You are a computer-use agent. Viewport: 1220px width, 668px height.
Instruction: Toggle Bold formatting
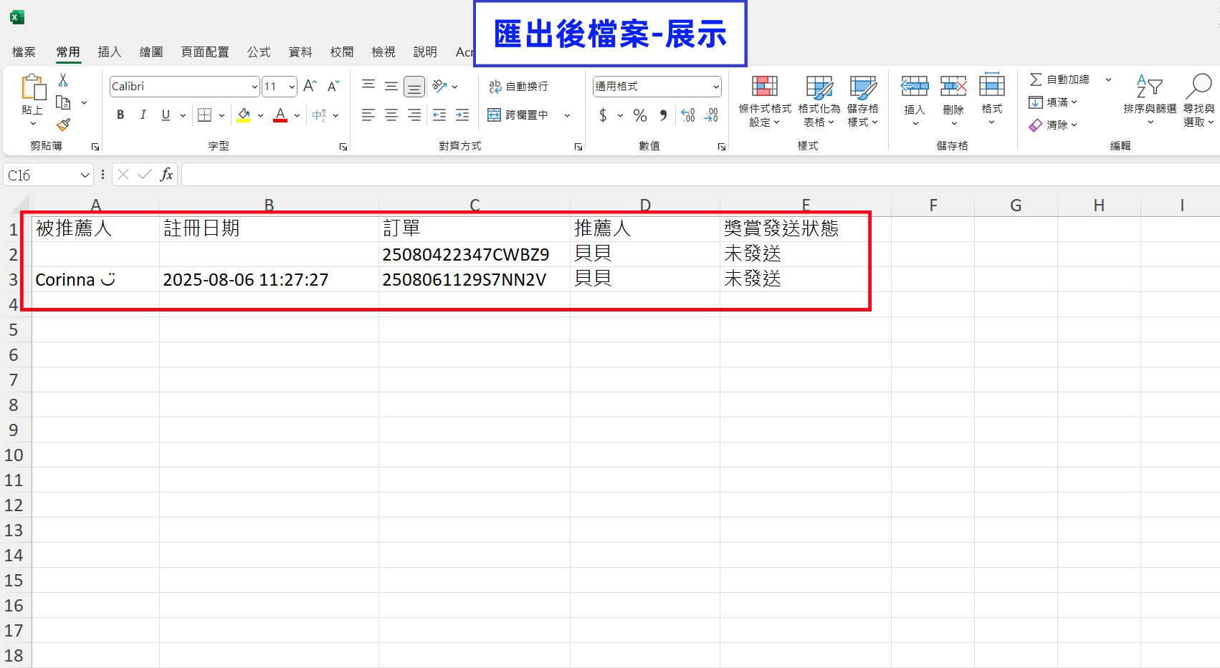tap(120, 115)
